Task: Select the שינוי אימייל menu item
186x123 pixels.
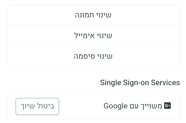Action: pyautogui.click(x=93, y=36)
